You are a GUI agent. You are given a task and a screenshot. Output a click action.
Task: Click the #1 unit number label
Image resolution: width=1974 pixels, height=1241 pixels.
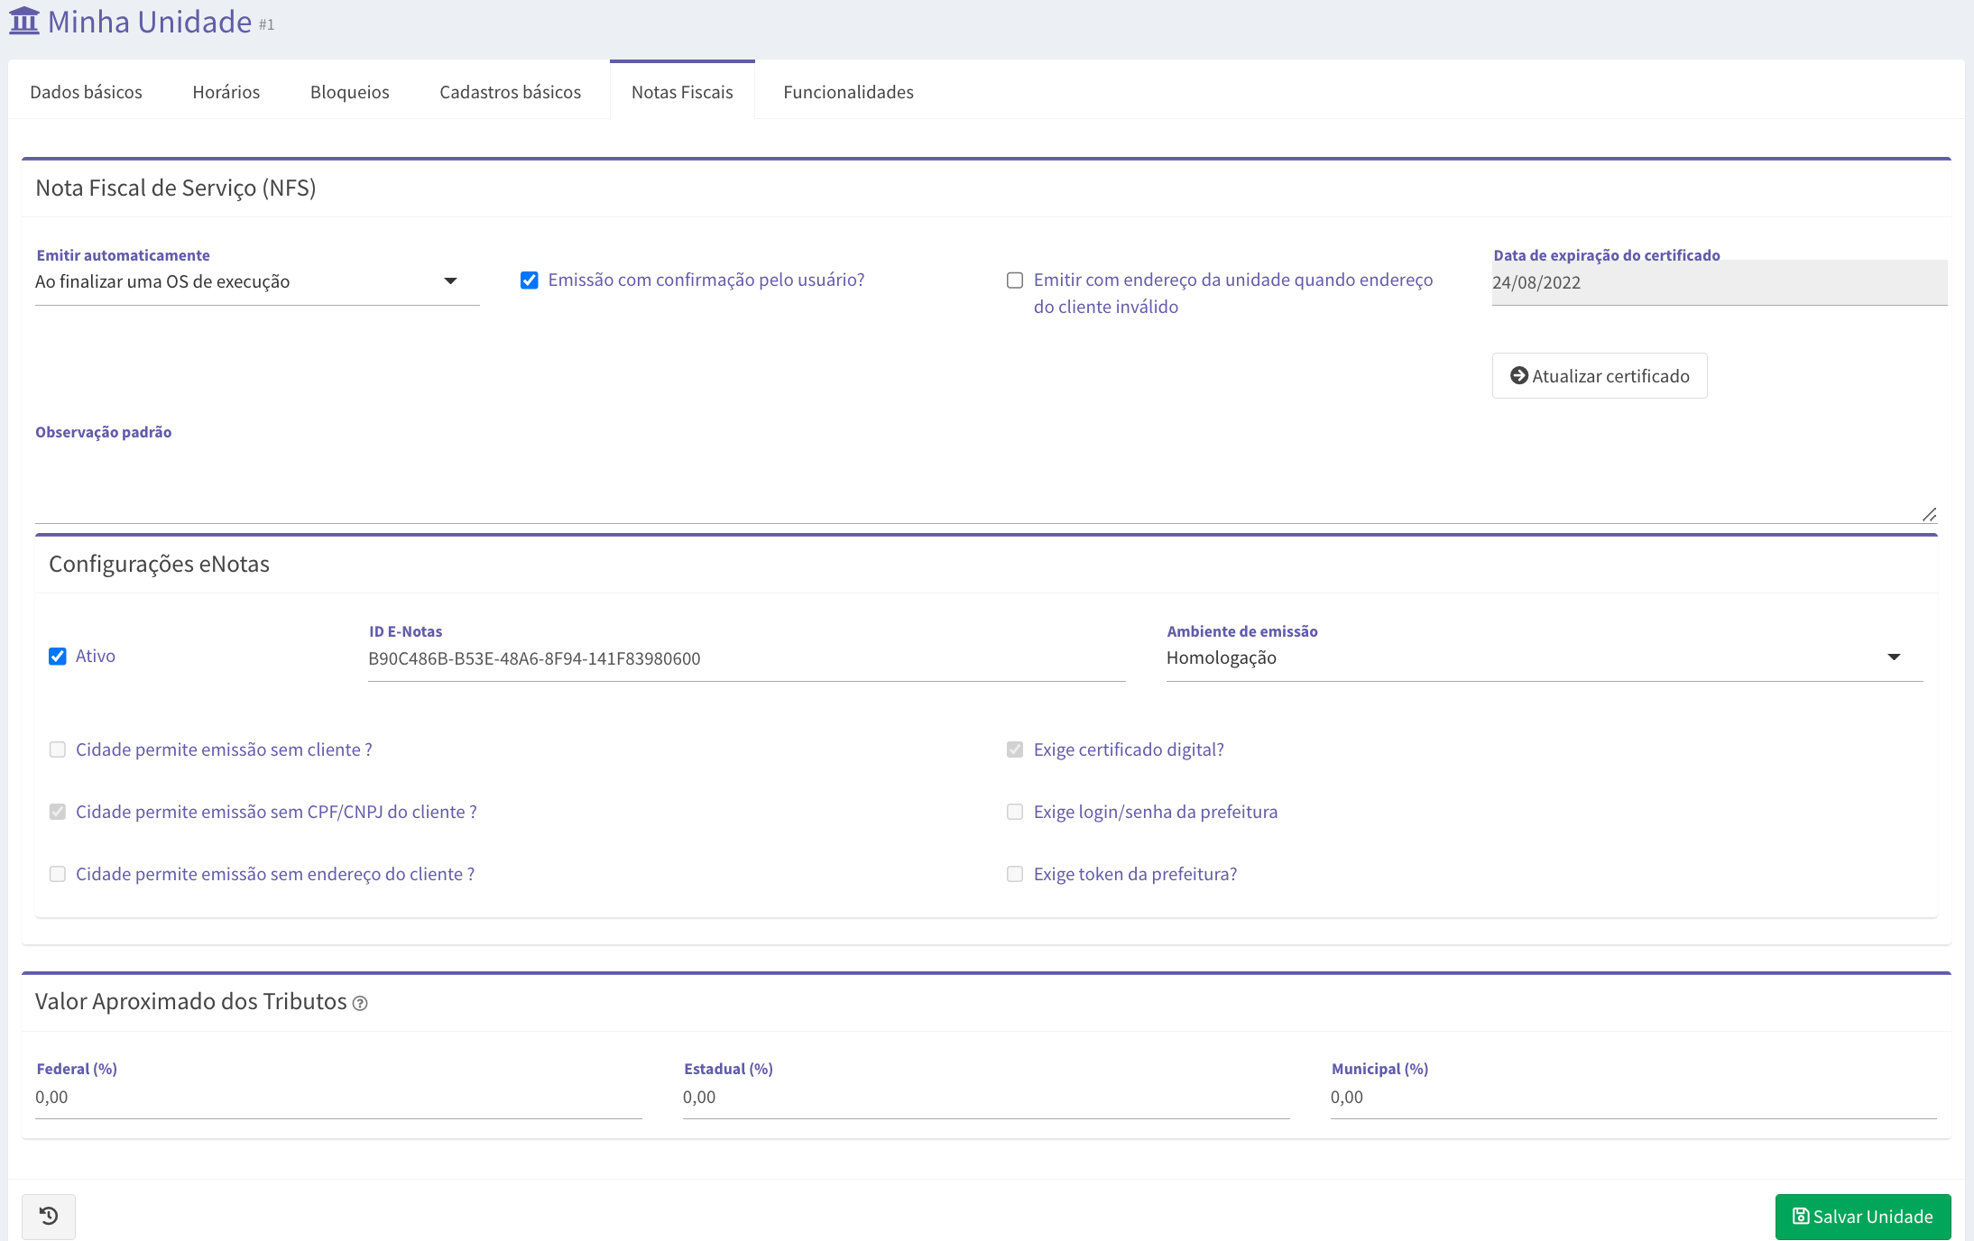click(267, 25)
